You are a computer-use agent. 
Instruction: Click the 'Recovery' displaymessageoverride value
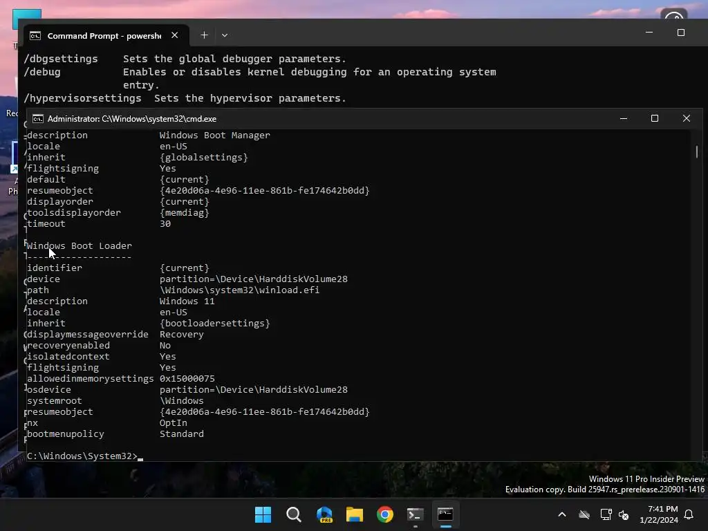182,335
